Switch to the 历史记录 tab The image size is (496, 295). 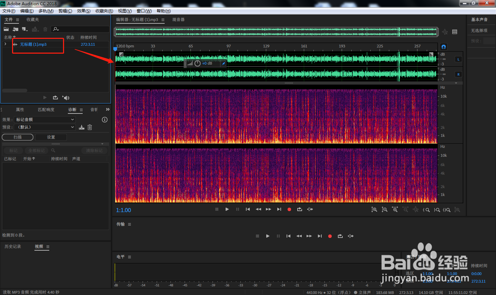[x=13, y=247]
